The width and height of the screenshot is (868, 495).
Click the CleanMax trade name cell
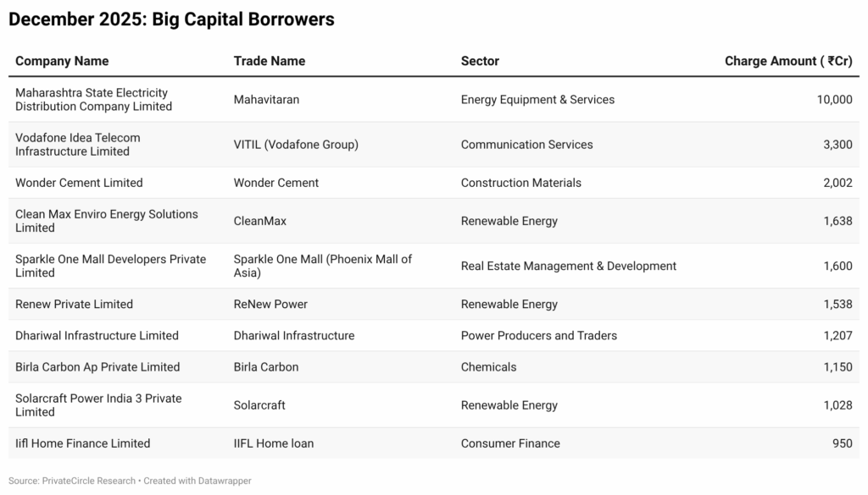tap(260, 221)
